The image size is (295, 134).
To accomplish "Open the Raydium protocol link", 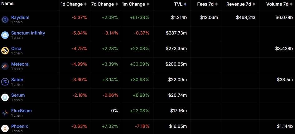I will (x=20, y=17).
